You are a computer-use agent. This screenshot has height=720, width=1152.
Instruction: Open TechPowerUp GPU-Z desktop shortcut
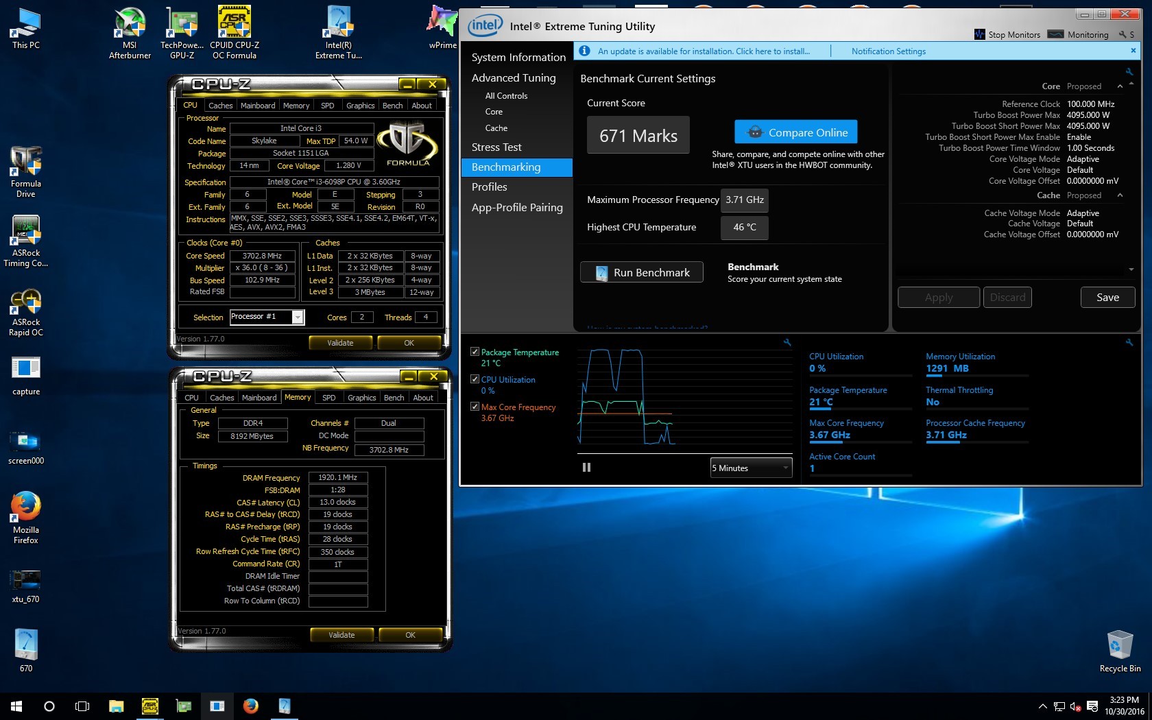point(182,33)
